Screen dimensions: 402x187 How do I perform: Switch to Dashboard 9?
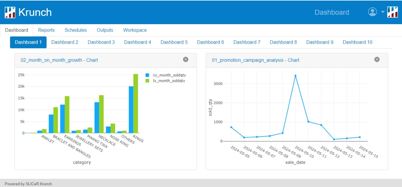pyautogui.click(x=320, y=42)
